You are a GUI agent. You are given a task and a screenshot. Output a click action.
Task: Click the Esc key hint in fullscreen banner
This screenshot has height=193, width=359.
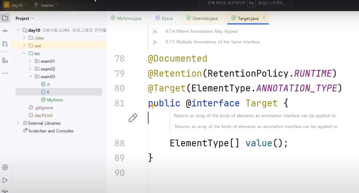(x=251, y=3)
